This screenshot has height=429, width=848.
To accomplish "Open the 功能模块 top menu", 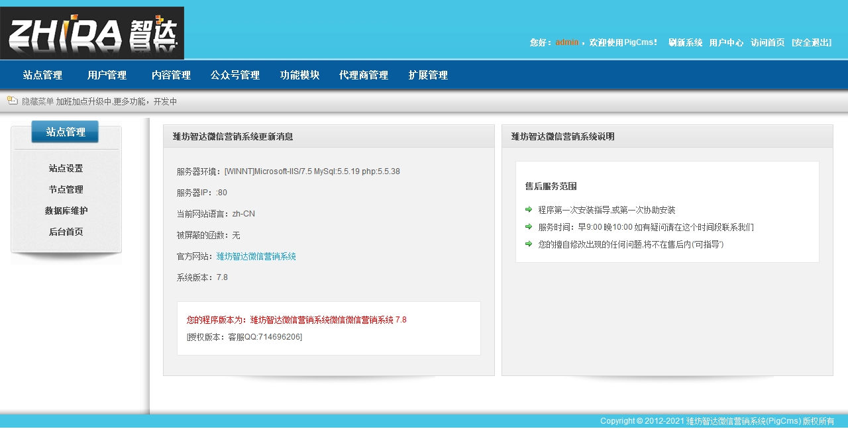I will pyautogui.click(x=299, y=75).
